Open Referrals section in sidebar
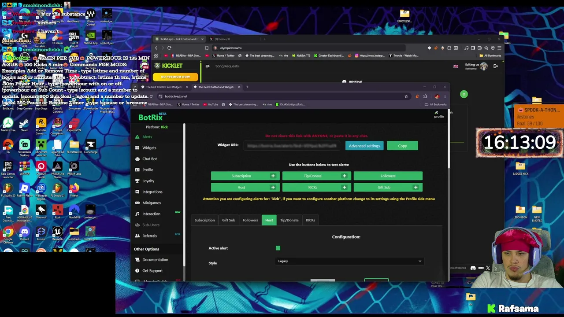 click(149, 236)
